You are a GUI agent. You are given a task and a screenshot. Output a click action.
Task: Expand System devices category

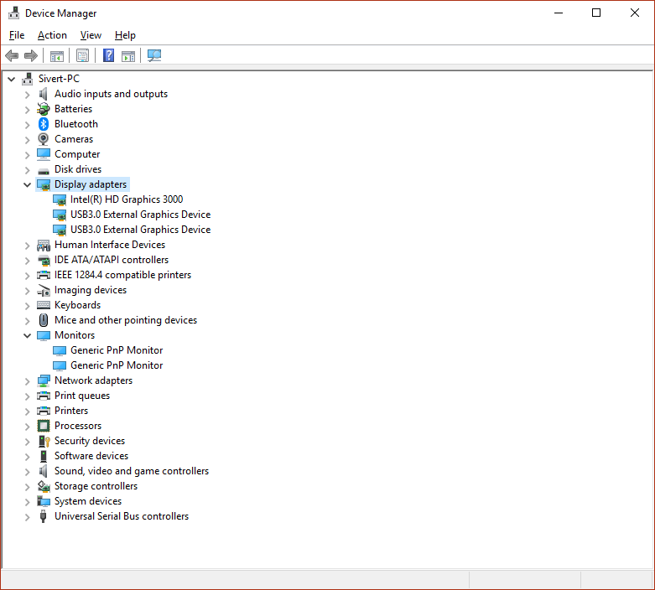27,502
